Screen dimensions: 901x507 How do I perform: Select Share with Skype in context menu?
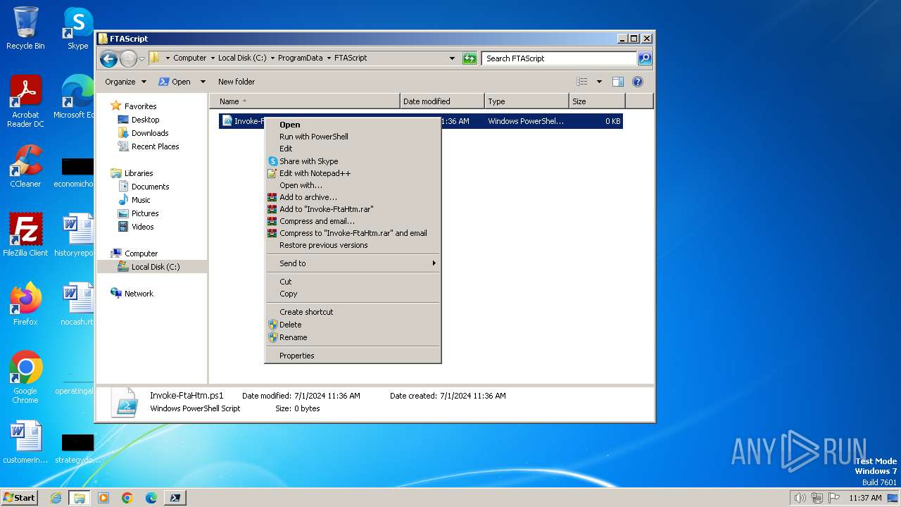(353, 161)
